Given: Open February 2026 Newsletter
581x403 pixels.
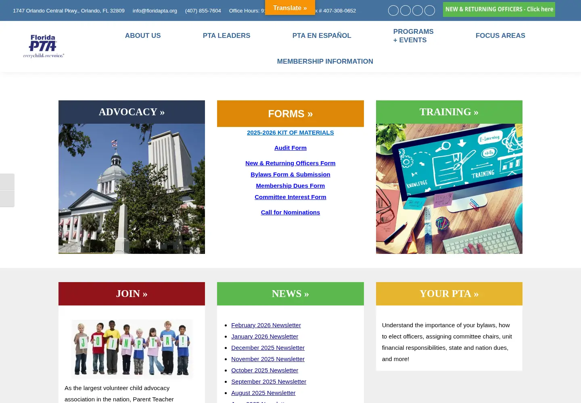Looking at the screenshot, I should (266, 325).
